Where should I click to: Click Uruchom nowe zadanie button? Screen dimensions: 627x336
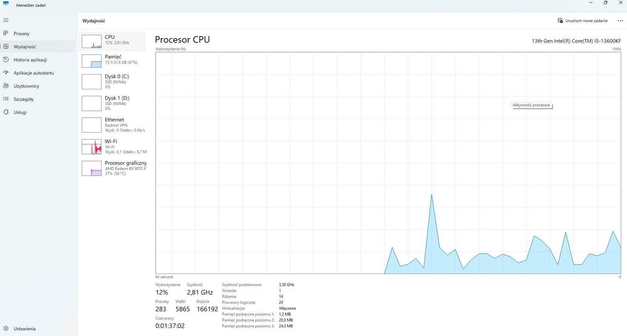pos(582,21)
